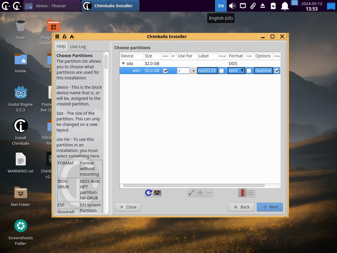Click the clear partitions broom icon
The width and height of the screenshot is (337, 253).
click(191, 193)
